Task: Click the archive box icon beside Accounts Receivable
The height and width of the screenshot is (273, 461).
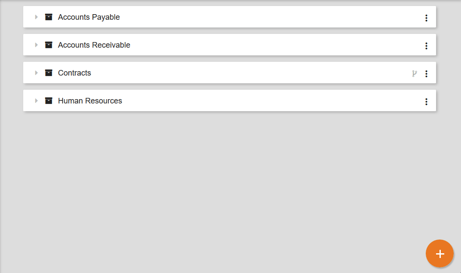Action: click(x=49, y=45)
